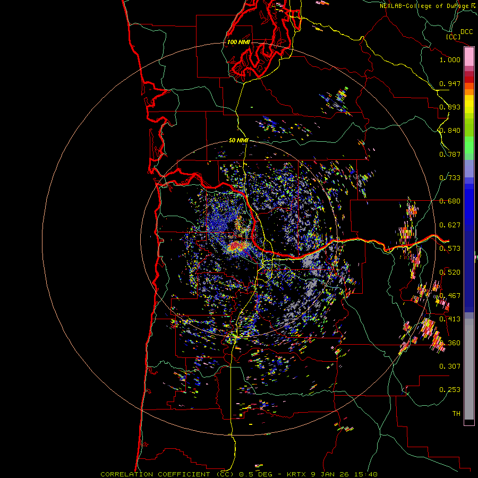This screenshot has width=478, height=478.
Task: Click the [CC] legend heading
Action: click(x=453, y=37)
